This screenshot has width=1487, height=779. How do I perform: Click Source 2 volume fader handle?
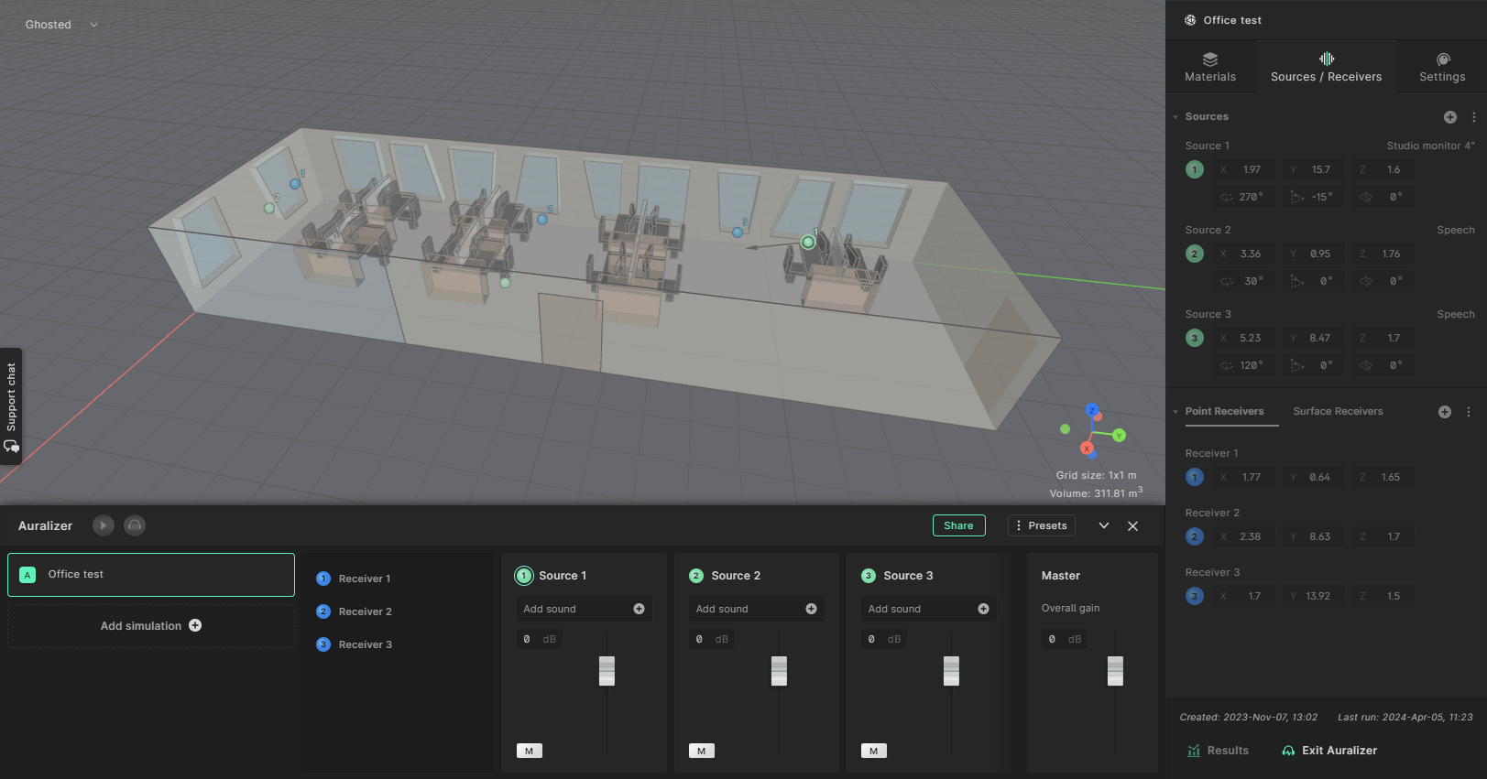click(x=779, y=671)
